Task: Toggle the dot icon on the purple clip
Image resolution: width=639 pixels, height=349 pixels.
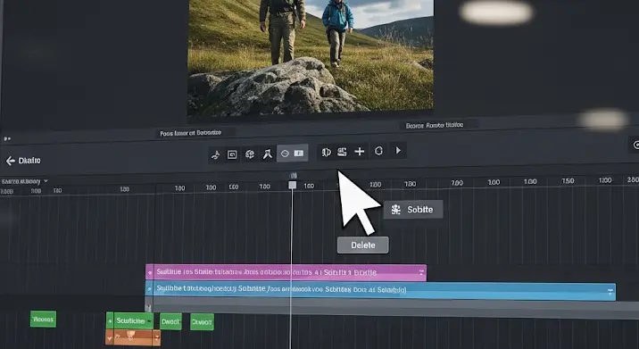Action: pyautogui.click(x=150, y=272)
